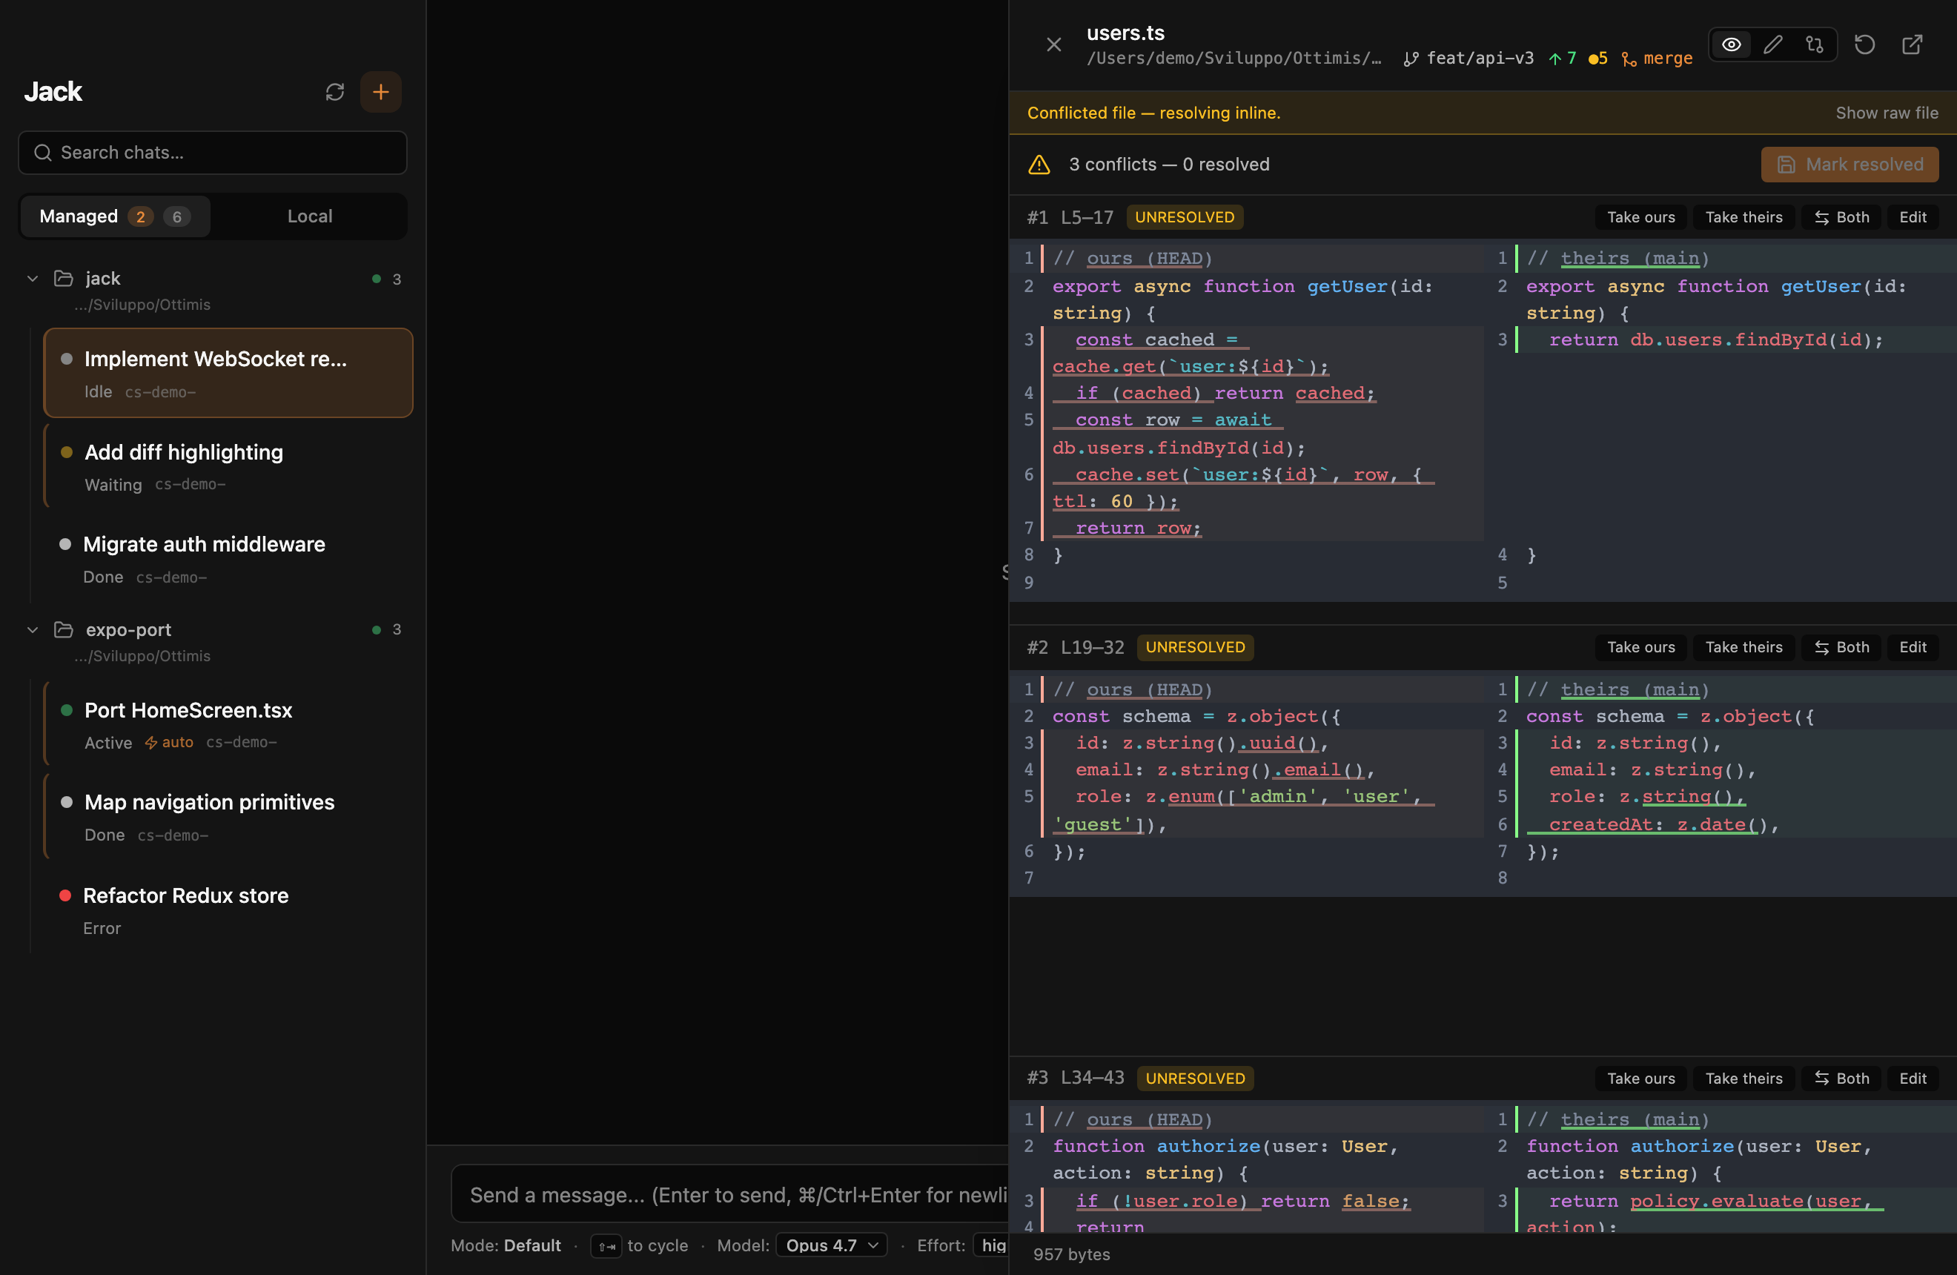Open the Refactor Redux store chat

pyautogui.click(x=186, y=895)
